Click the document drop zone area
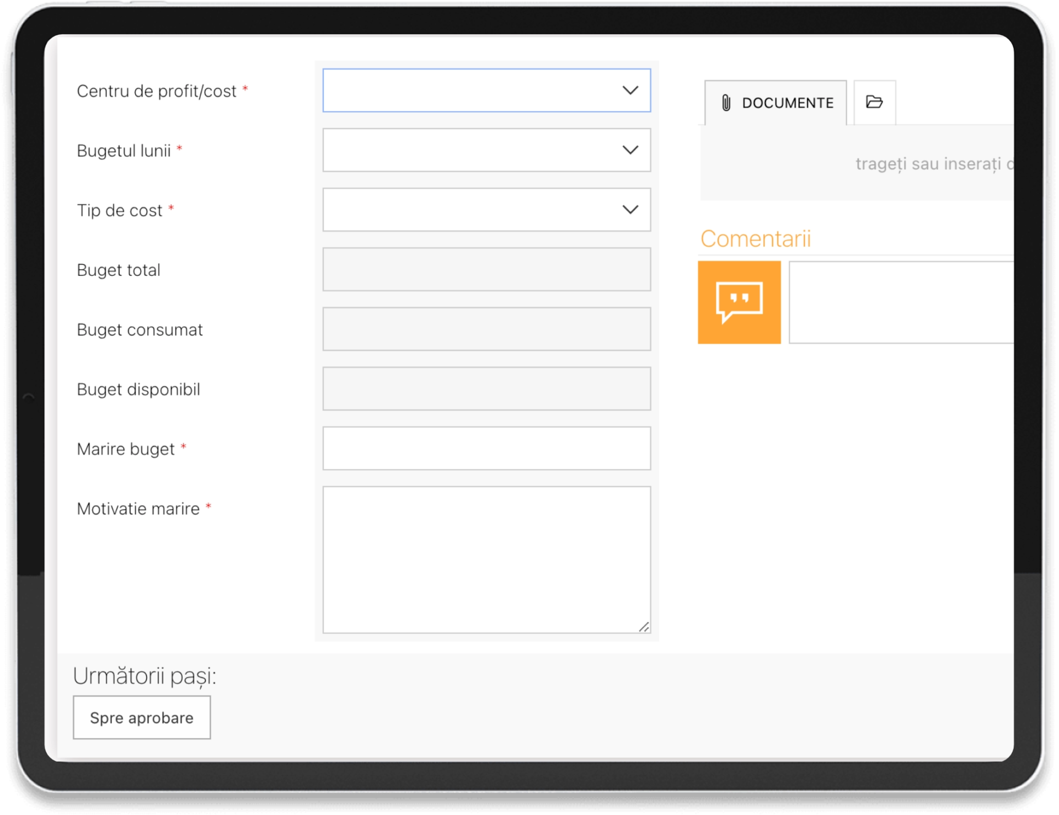The height and width of the screenshot is (815, 1059). [x=857, y=164]
